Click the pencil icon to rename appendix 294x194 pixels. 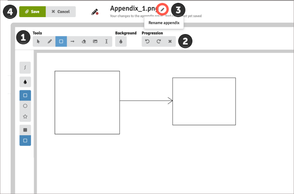coord(163,9)
